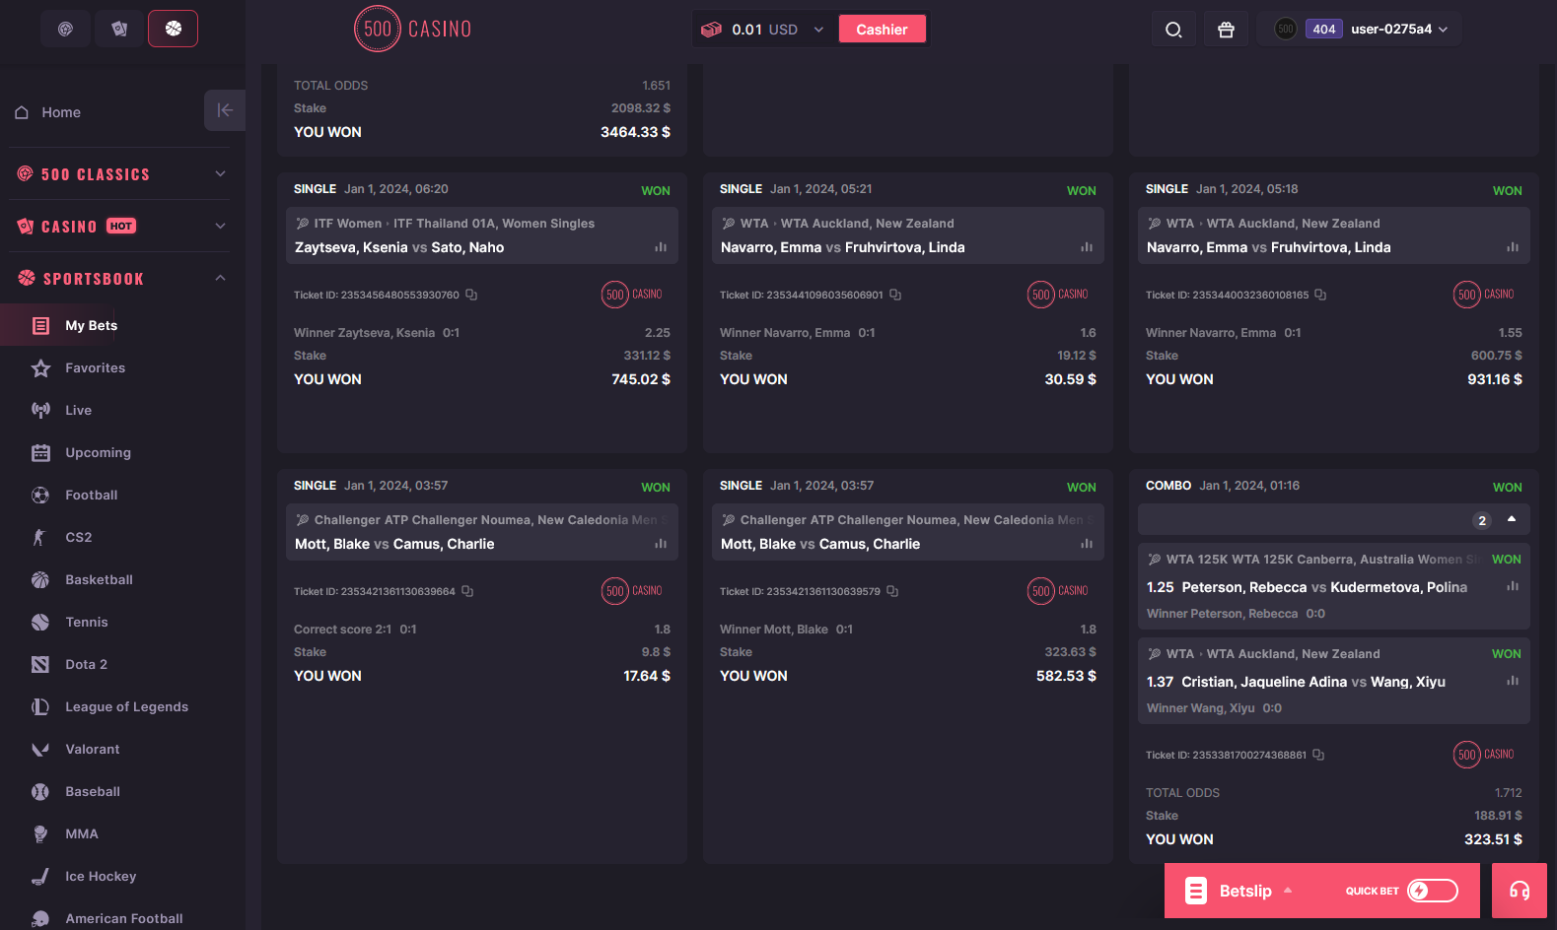The image size is (1557, 930).
Task: Click the 931.16 $ winnings amount
Action: point(1495,379)
